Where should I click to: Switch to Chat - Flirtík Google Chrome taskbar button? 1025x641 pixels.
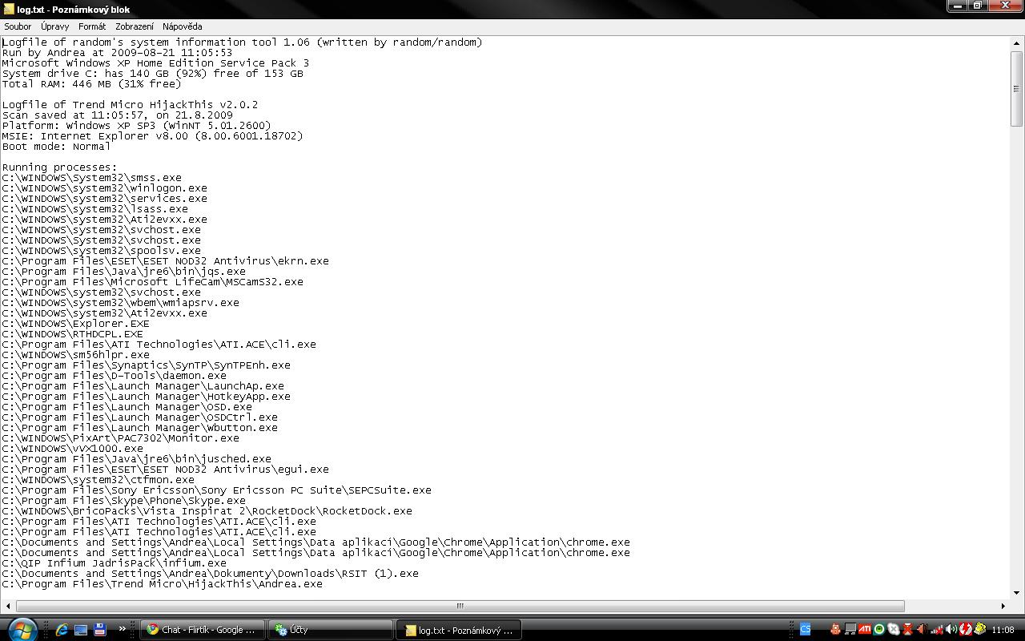202,630
